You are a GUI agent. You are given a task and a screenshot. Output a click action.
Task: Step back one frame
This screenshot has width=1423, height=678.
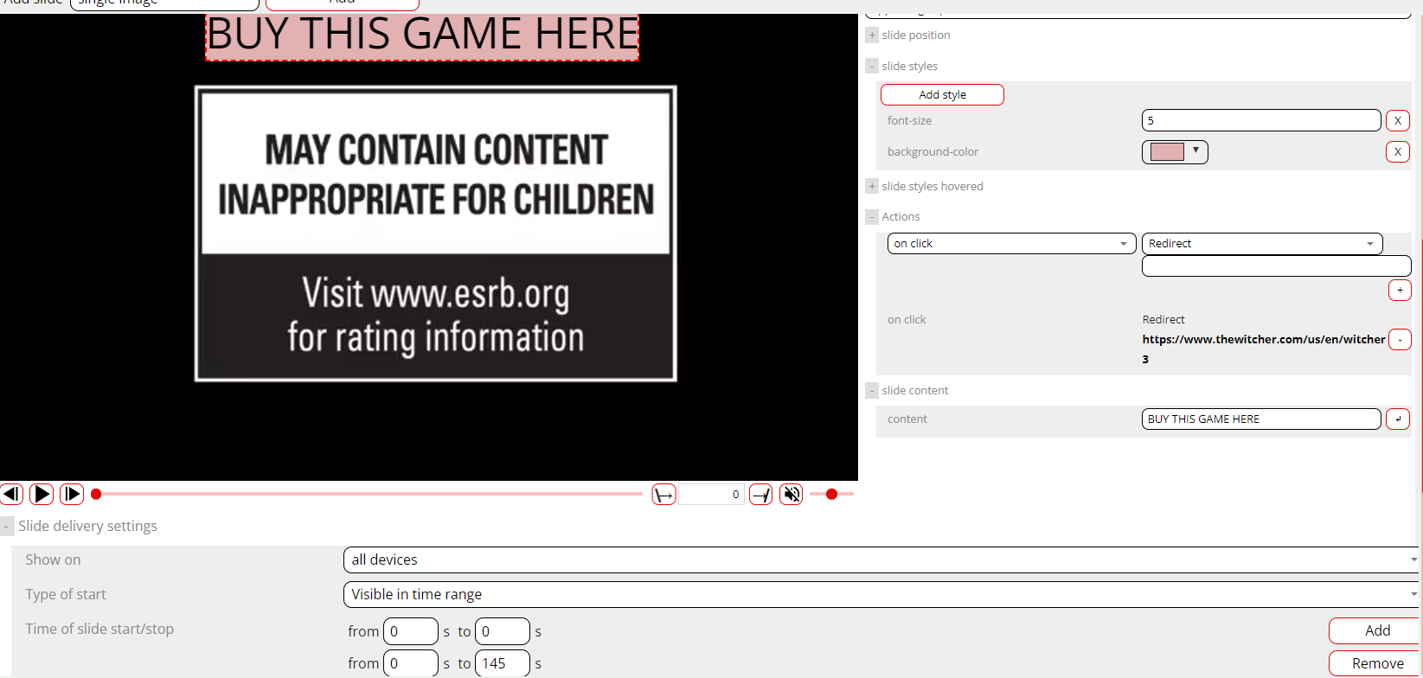(x=11, y=494)
